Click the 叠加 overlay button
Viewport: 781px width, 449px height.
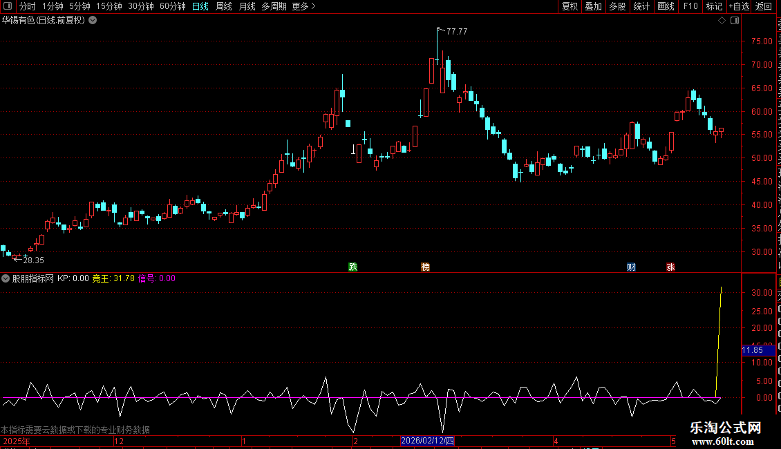[593, 6]
